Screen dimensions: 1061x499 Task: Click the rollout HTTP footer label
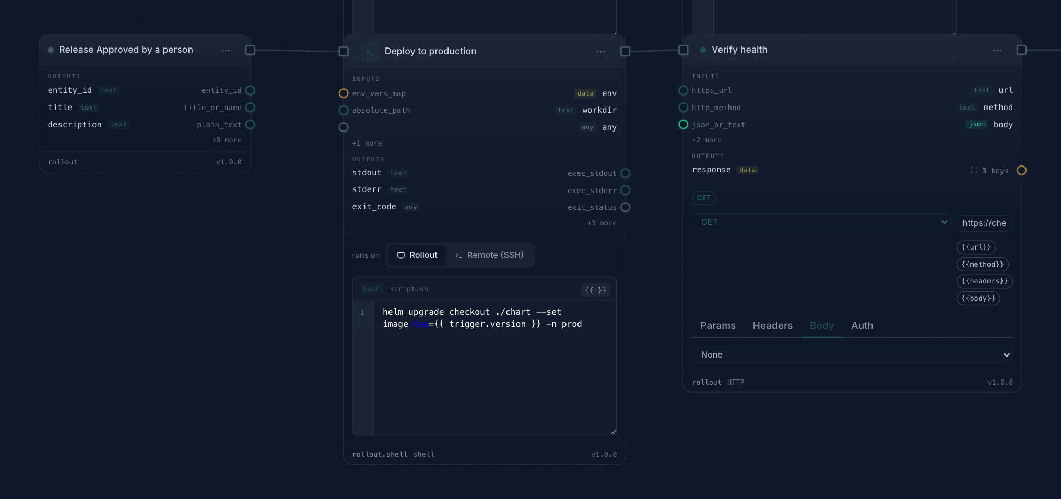[x=718, y=382]
